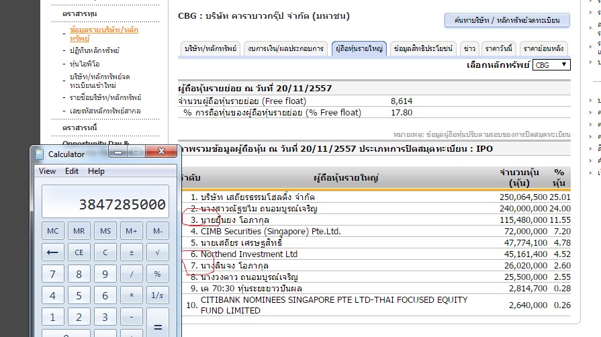The height and width of the screenshot is (337, 601).
Task: Click digit 9 on the Calculator
Action: (x=105, y=274)
